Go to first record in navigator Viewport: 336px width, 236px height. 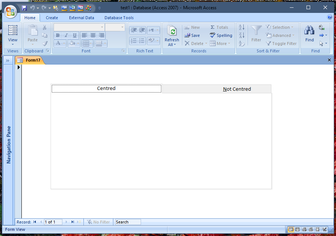click(35, 222)
